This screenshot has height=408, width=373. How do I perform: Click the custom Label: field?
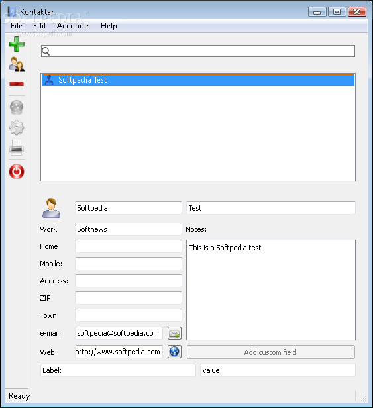pyautogui.click(x=118, y=370)
